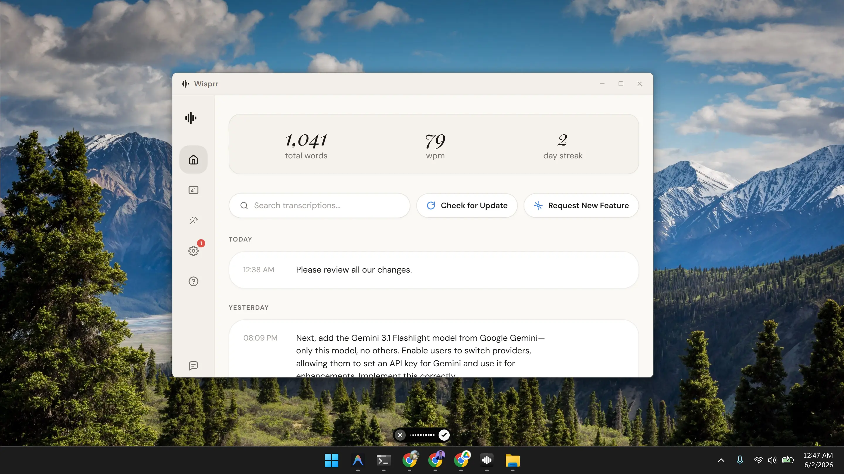The width and height of the screenshot is (844, 474).
Task: Click the 1,041 total words stat
Action: point(306,146)
